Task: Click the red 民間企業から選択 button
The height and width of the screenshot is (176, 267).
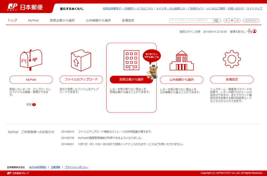Action: (x=131, y=79)
